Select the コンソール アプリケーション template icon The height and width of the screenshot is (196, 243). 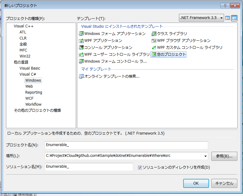81,48
